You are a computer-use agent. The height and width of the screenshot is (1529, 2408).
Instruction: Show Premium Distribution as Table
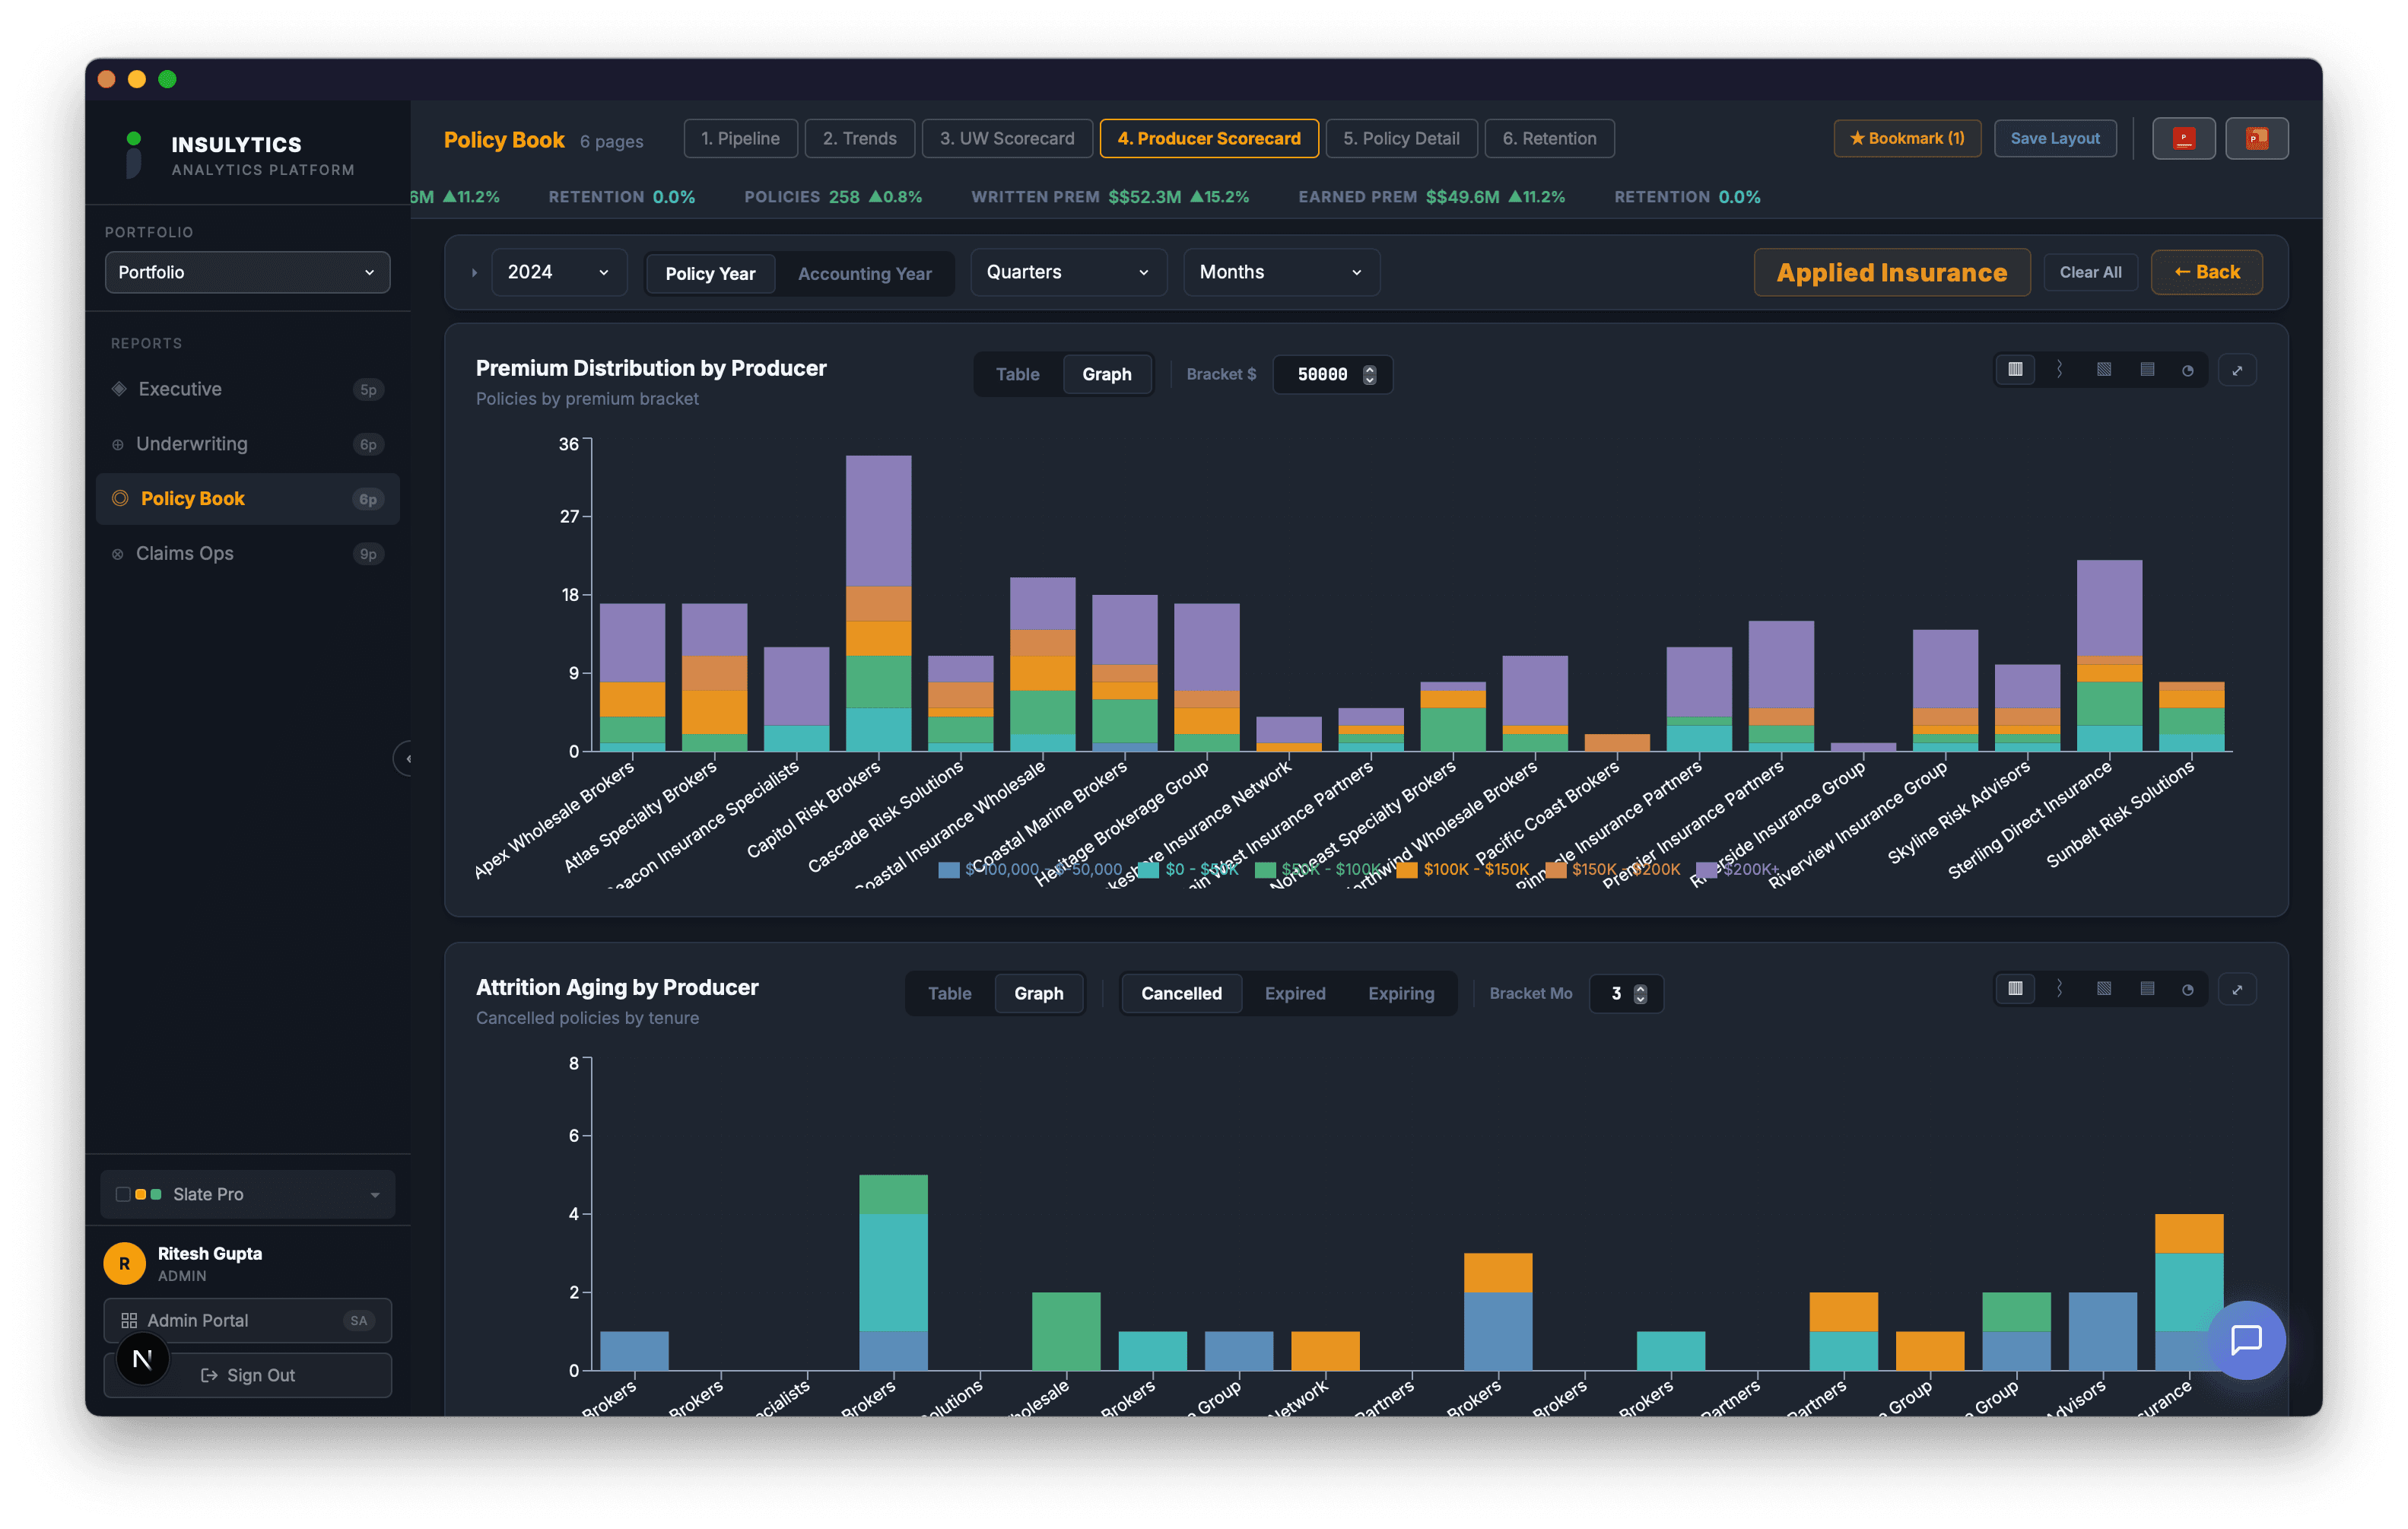[1017, 374]
